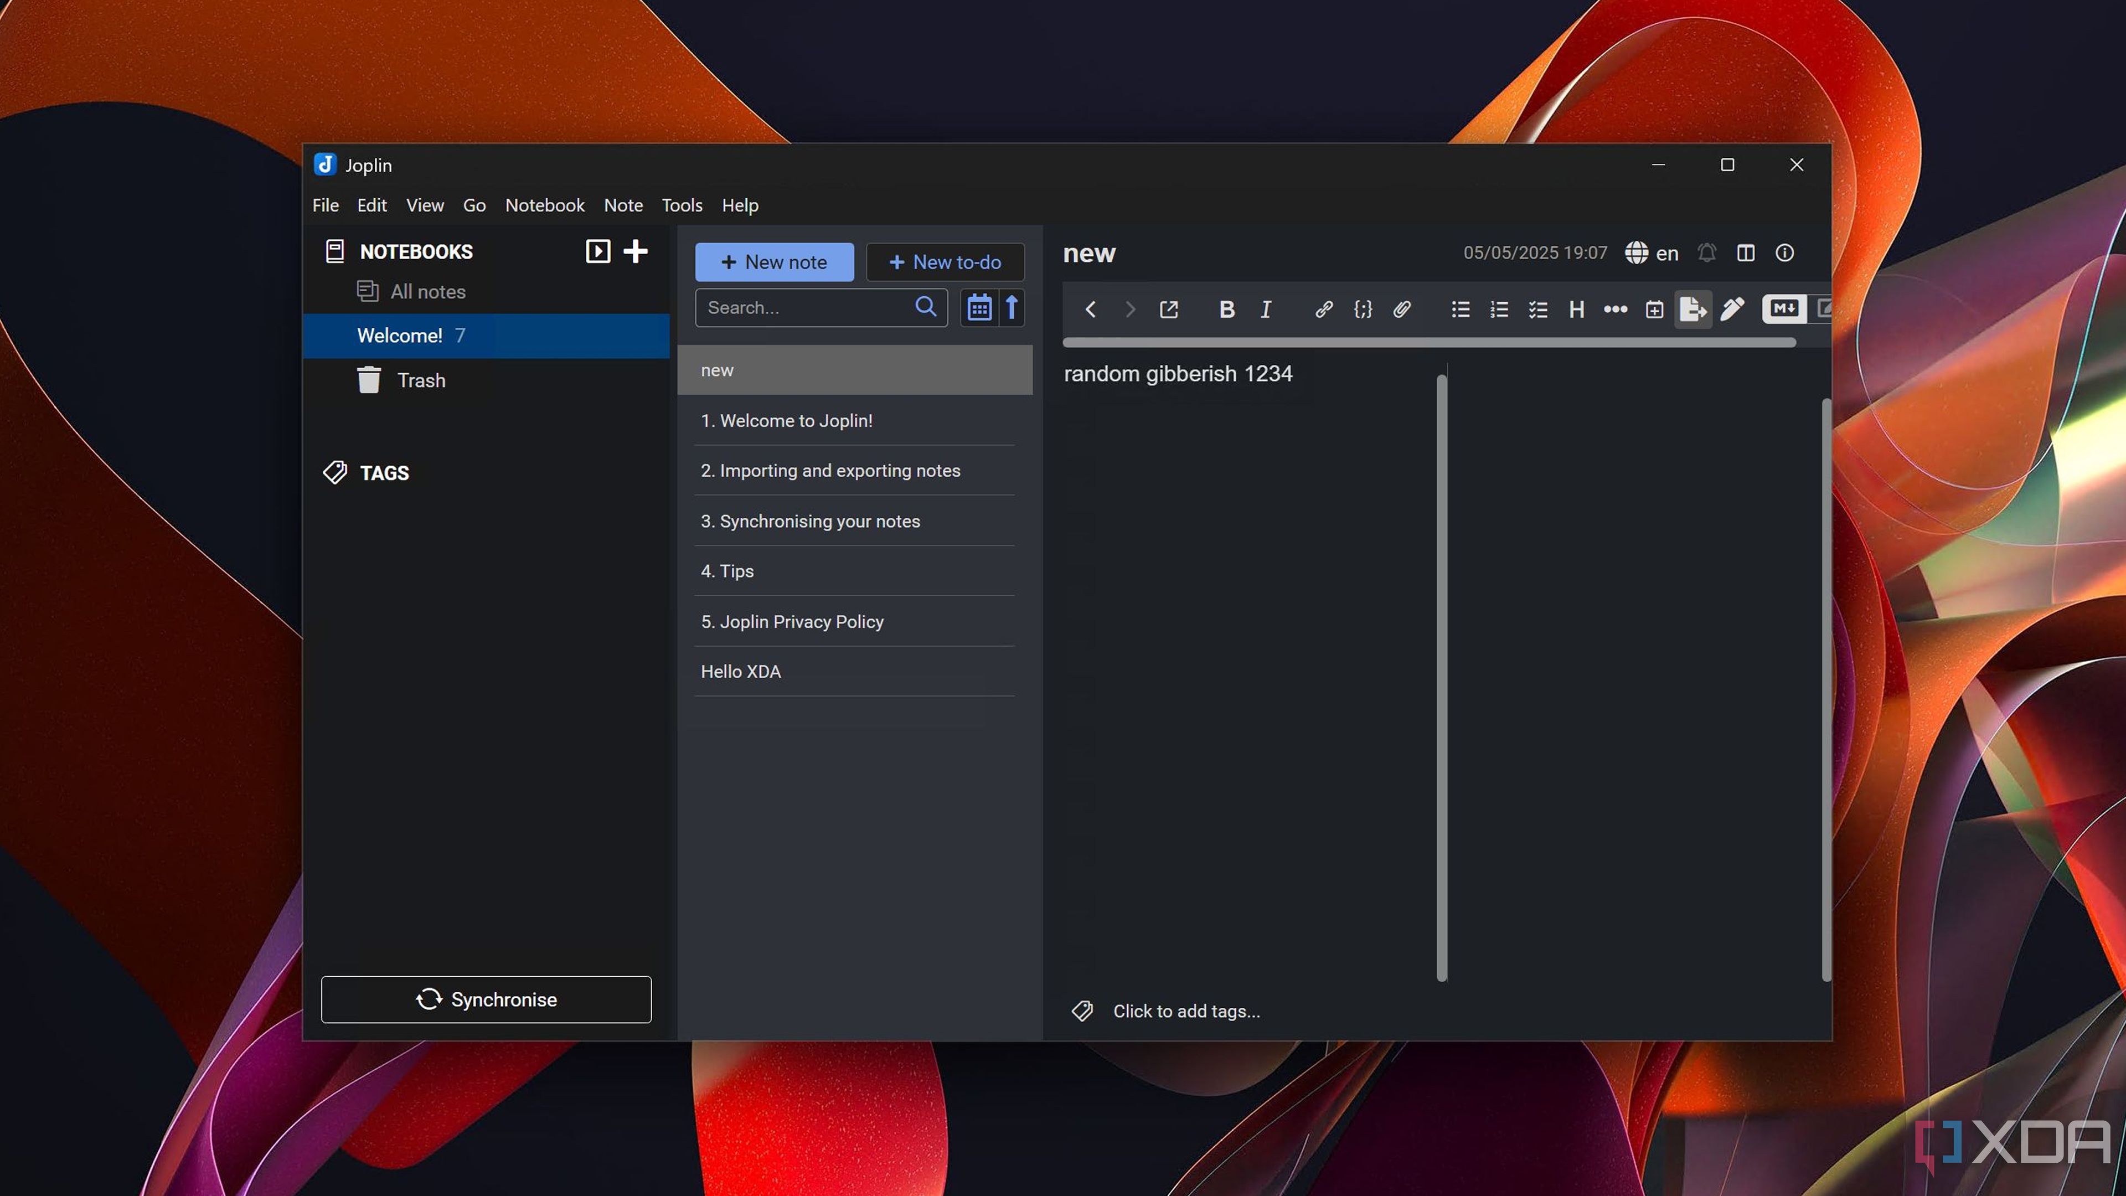Open the Note menu
The image size is (2126, 1196).
(623, 205)
